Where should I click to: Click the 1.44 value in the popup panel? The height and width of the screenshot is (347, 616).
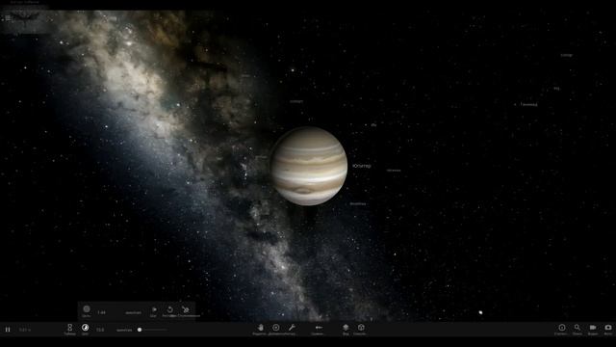pos(101,312)
